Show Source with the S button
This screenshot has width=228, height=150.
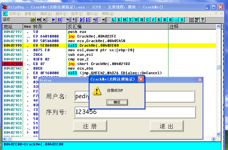182,20
